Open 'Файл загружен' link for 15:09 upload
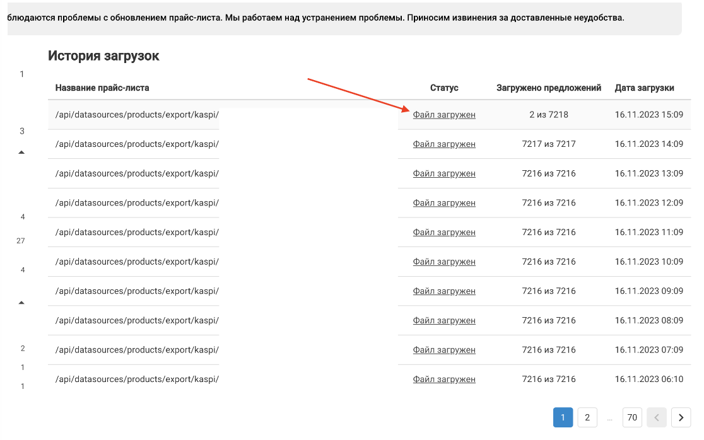This screenshot has width=704, height=440. (x=444, y=115)
